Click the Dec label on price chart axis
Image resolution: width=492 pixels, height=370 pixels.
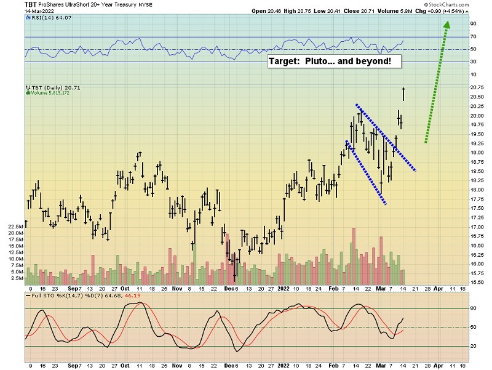pos(228,289)
